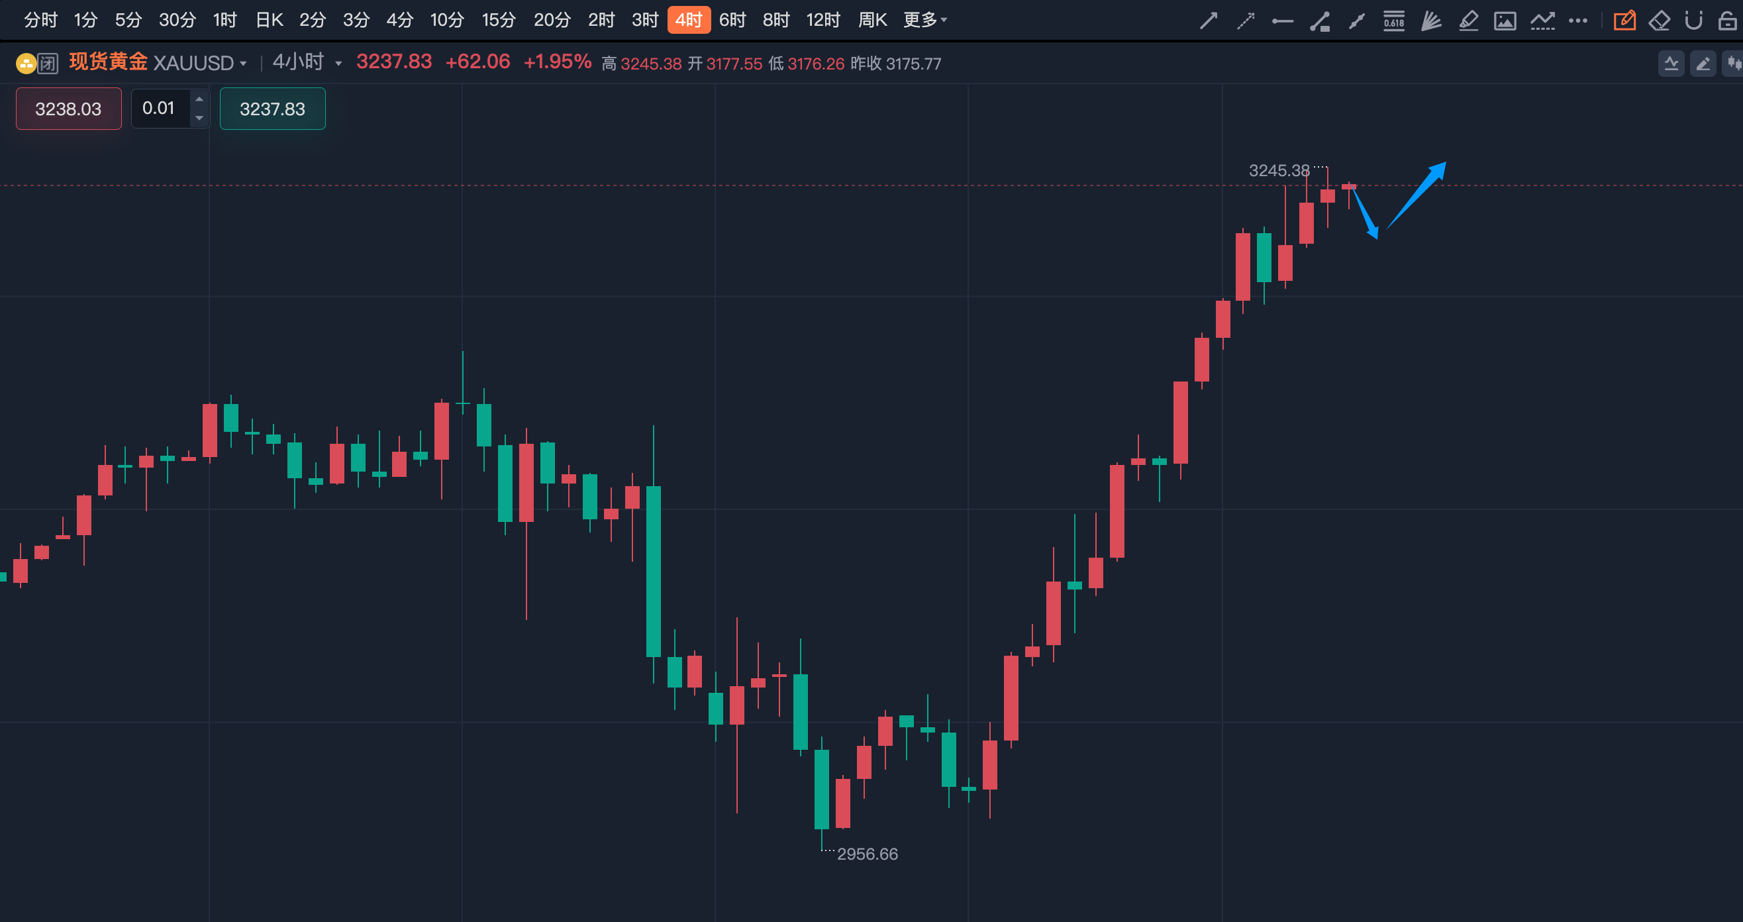Choose the fan lines drawing tool

(1431, 21)
